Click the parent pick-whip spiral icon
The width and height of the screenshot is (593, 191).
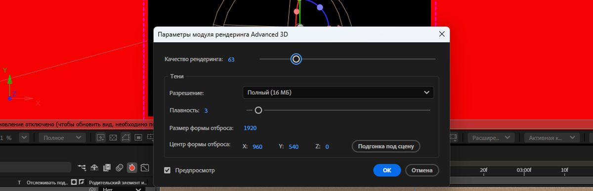(x=92, y=189)
